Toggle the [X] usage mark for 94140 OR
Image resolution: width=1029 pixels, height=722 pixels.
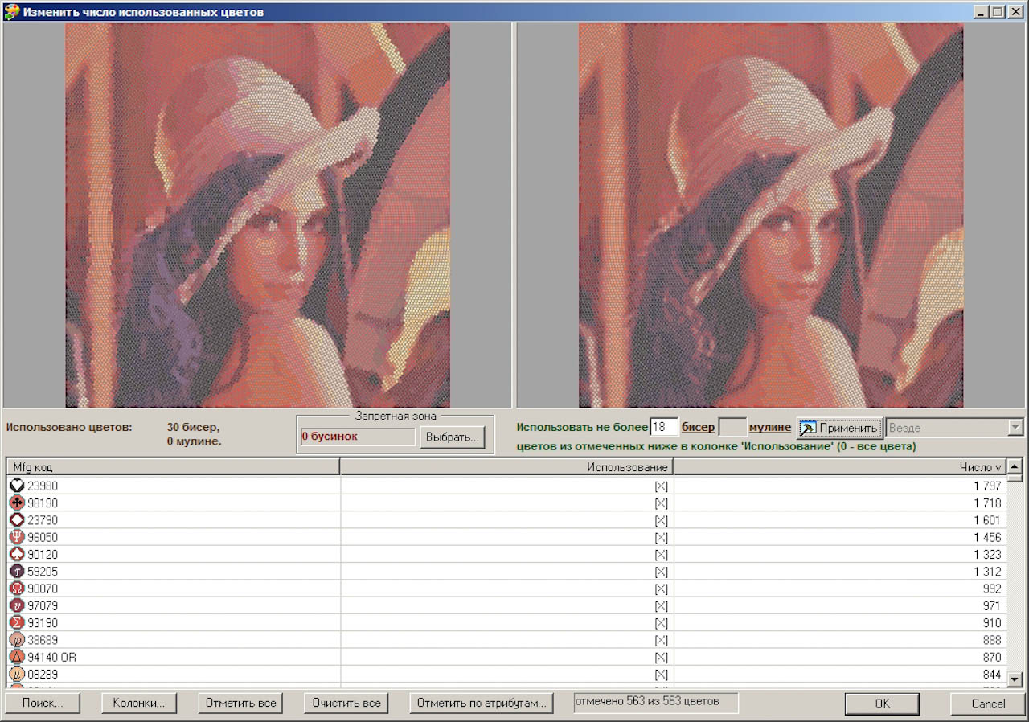pos(661,658)
